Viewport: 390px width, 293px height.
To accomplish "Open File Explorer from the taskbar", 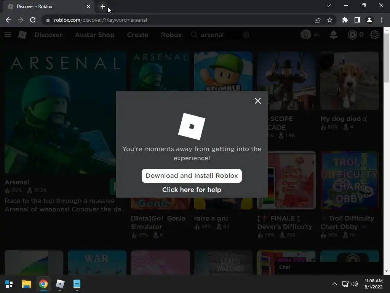I will tap(26, 284).
